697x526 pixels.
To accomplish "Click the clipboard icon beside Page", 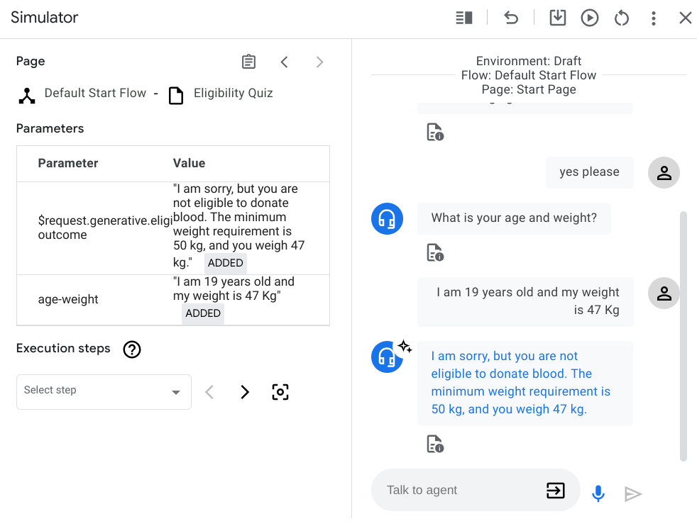I will coord(248,62).
